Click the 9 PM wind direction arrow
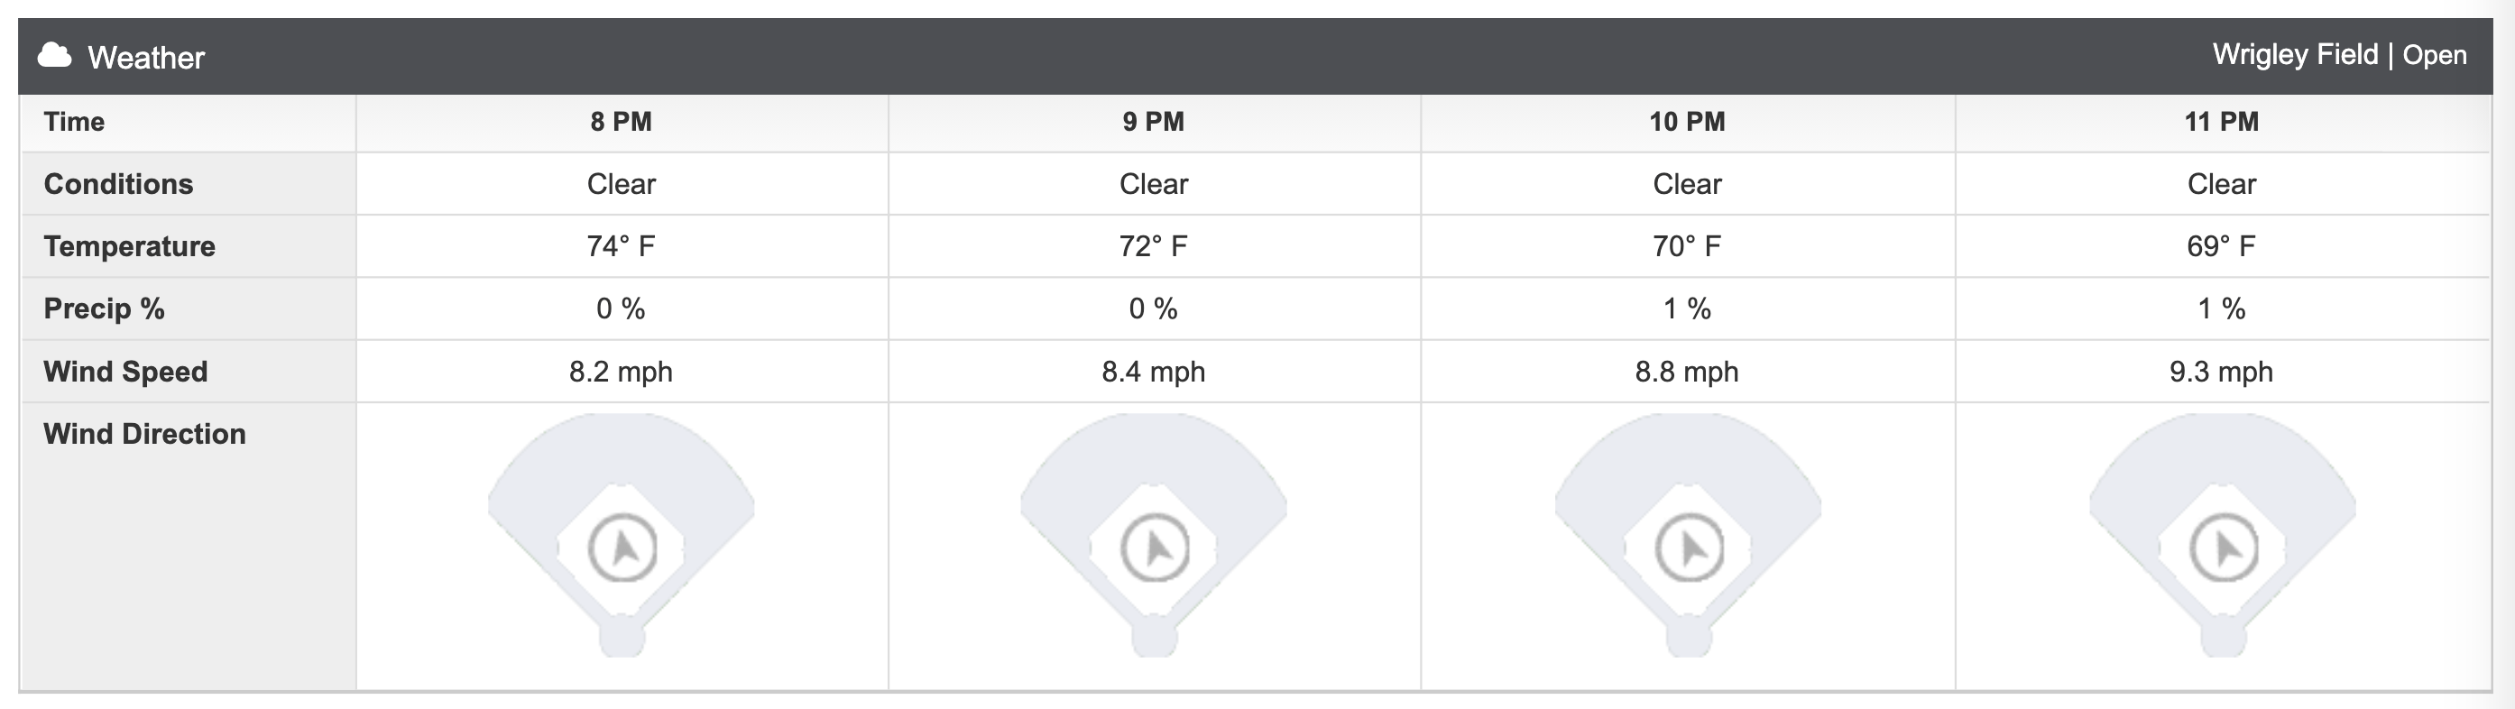The image size is (2515, 709). [1155, 548]
